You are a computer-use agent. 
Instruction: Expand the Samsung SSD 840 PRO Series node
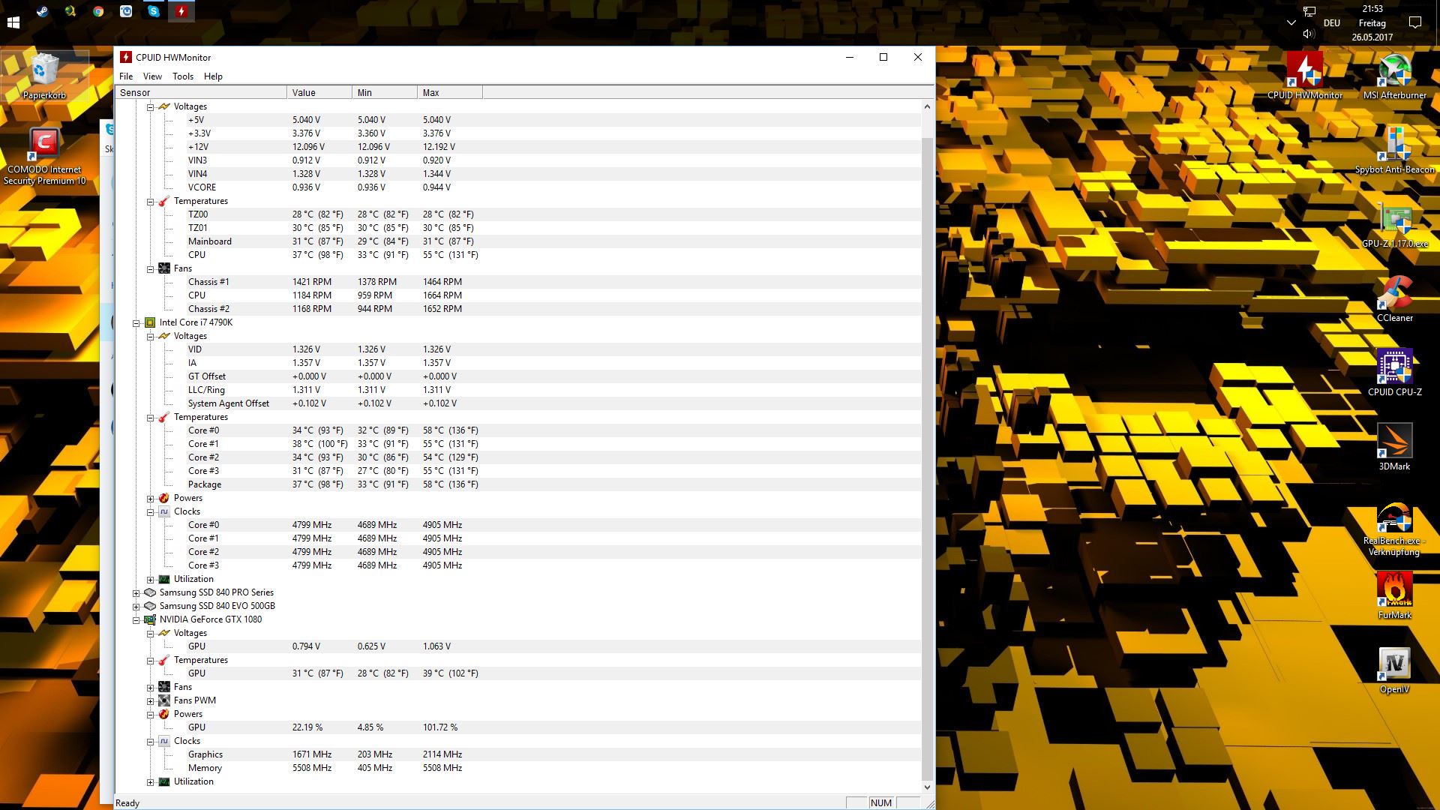[136, 592]
